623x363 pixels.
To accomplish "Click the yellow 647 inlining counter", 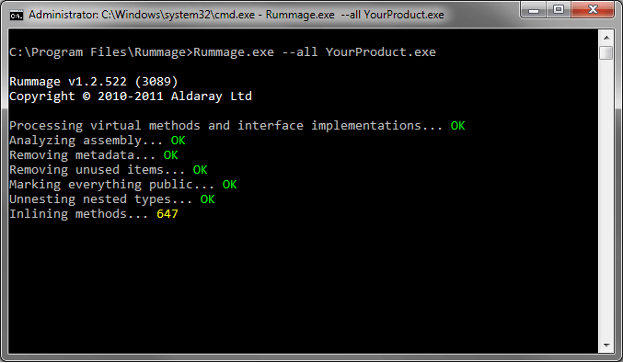I will pos(167,214).
